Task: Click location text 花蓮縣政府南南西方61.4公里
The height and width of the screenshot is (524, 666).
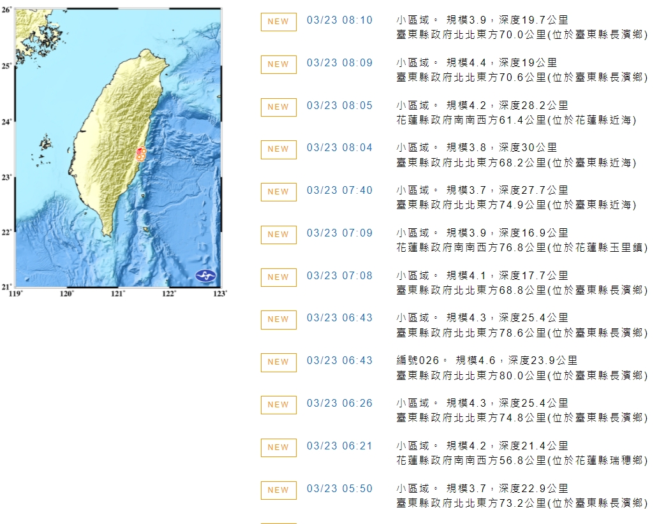Action: pos(471,120)
